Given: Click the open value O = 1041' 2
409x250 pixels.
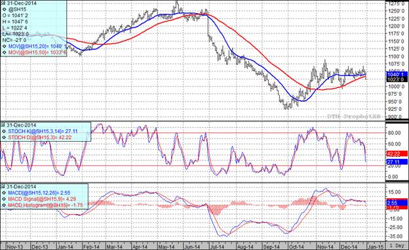Looking at the screenshot, I should coord(15,16).
